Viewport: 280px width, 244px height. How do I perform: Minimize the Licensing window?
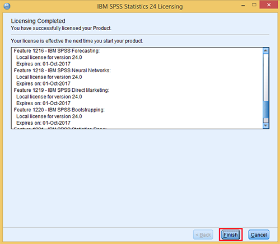(x=243, y=6)
